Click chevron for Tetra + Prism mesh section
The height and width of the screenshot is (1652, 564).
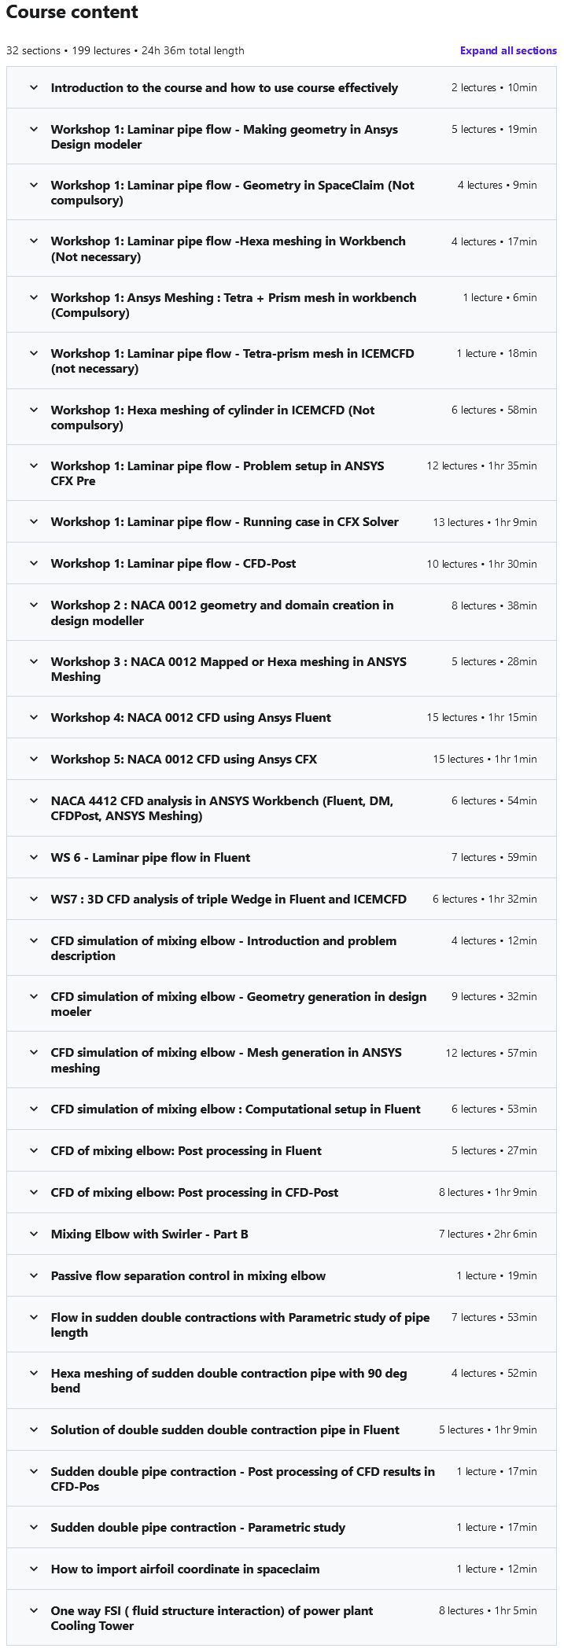coord(34,297)
